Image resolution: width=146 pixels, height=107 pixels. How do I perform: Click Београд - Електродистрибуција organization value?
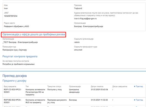[x=89, y=26]
